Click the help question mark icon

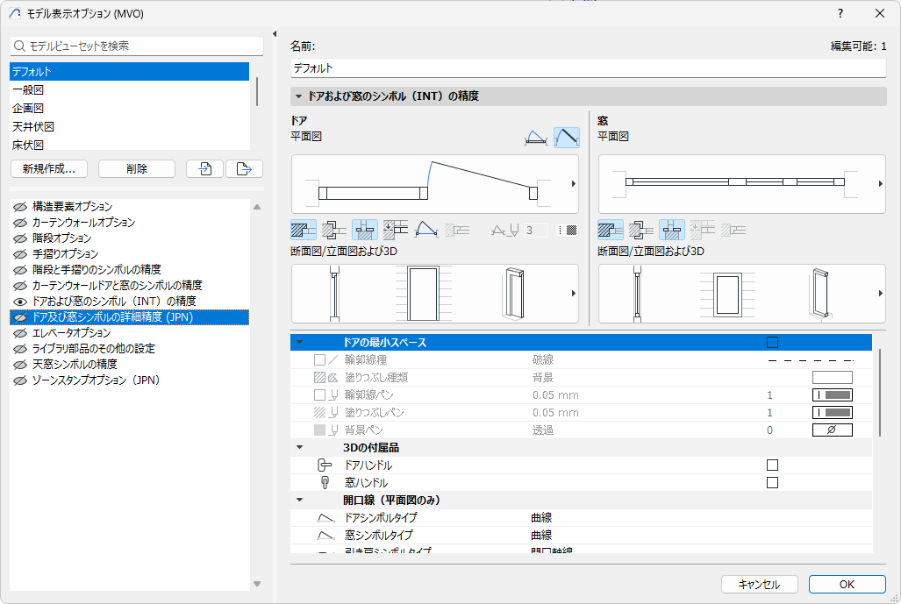(840, 13)
